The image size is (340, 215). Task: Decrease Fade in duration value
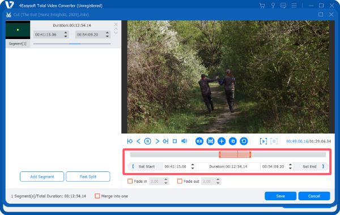pyautogui.click(x=166, y=183)
